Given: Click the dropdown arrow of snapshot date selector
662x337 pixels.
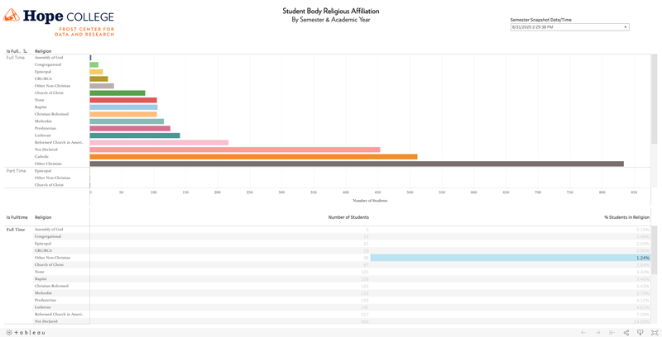Looking at the screenshot, I should point(626,27).
